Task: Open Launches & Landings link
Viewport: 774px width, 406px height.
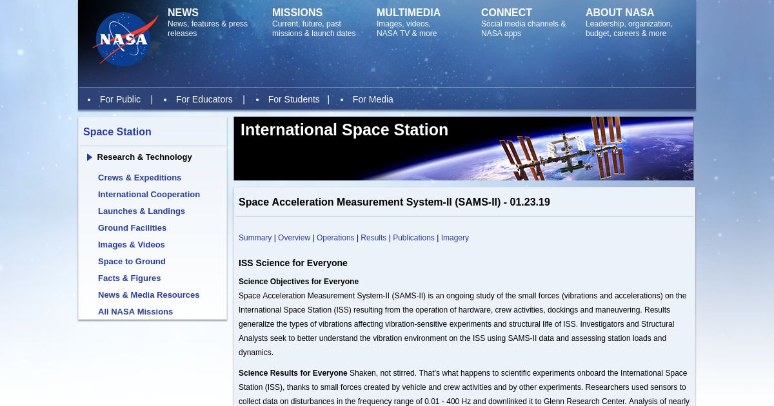Action: 141,211
